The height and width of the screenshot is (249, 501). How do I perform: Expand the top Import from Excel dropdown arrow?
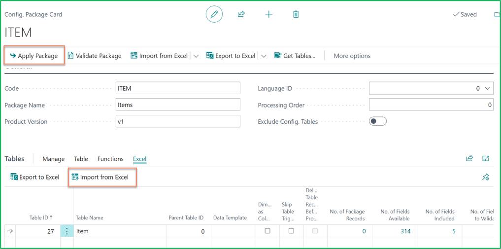click(196, 56)
